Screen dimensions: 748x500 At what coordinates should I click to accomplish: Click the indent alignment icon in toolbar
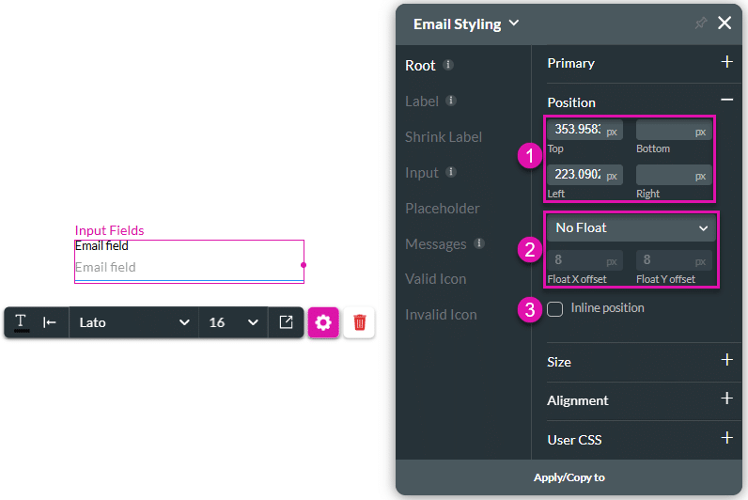pos(50,322)
